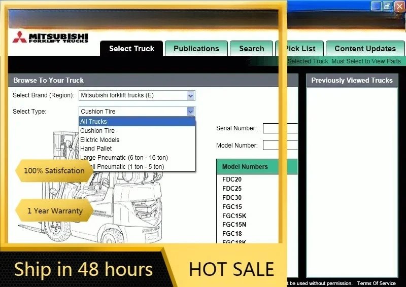This screenshot has width=406, height=287.
Task: Click the Cushion Tire type combo box text
Action: coord(98,111)
